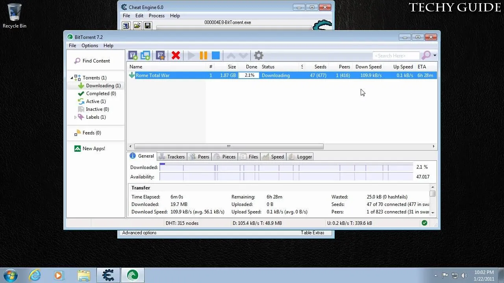This screenshot has height=283, width=504.
Task: Click the upload rate status bar entry
Action: click(350, 223)
